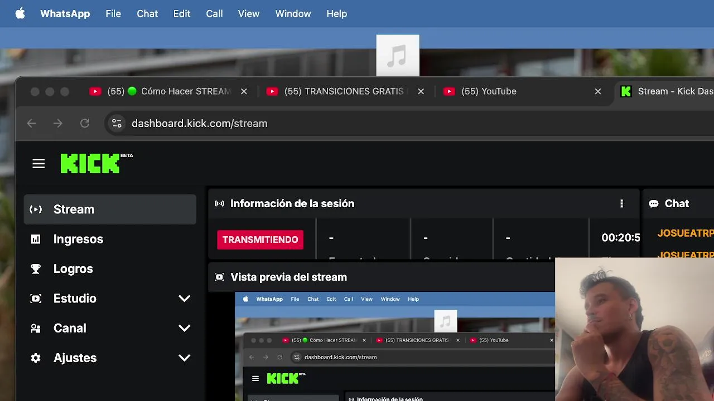
Task: Click the Información de la sesión broadcast icon
Action: pyautogui.click(x=219, y=204)
